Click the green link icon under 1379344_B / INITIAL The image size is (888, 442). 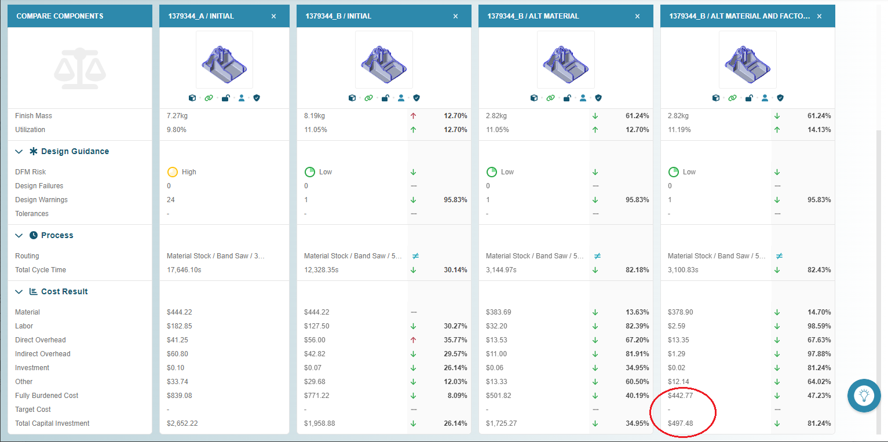coord(368,98)
